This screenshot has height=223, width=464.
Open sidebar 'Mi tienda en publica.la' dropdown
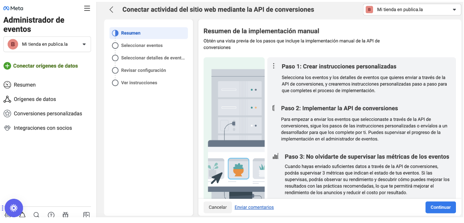(x=47, y=44)
